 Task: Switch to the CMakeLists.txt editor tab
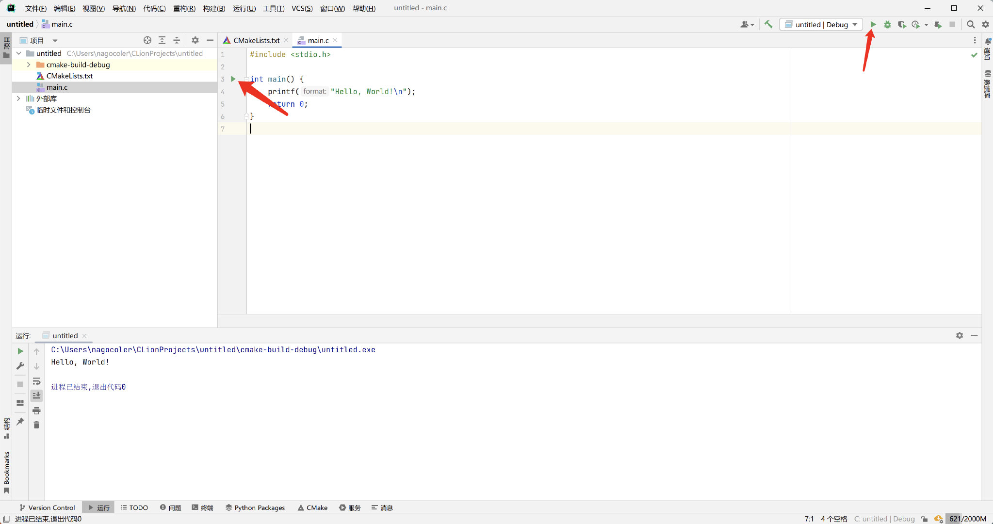(x=256, y=40)
